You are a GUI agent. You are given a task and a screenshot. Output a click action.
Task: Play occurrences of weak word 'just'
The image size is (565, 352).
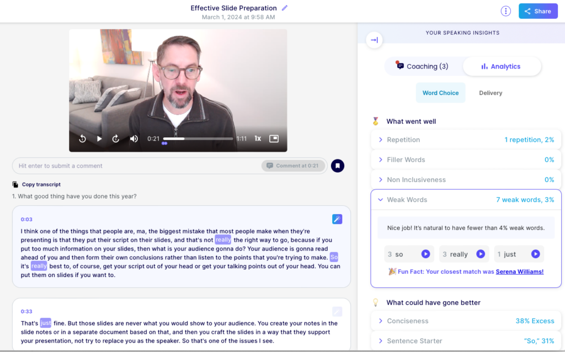coord(535,254)
